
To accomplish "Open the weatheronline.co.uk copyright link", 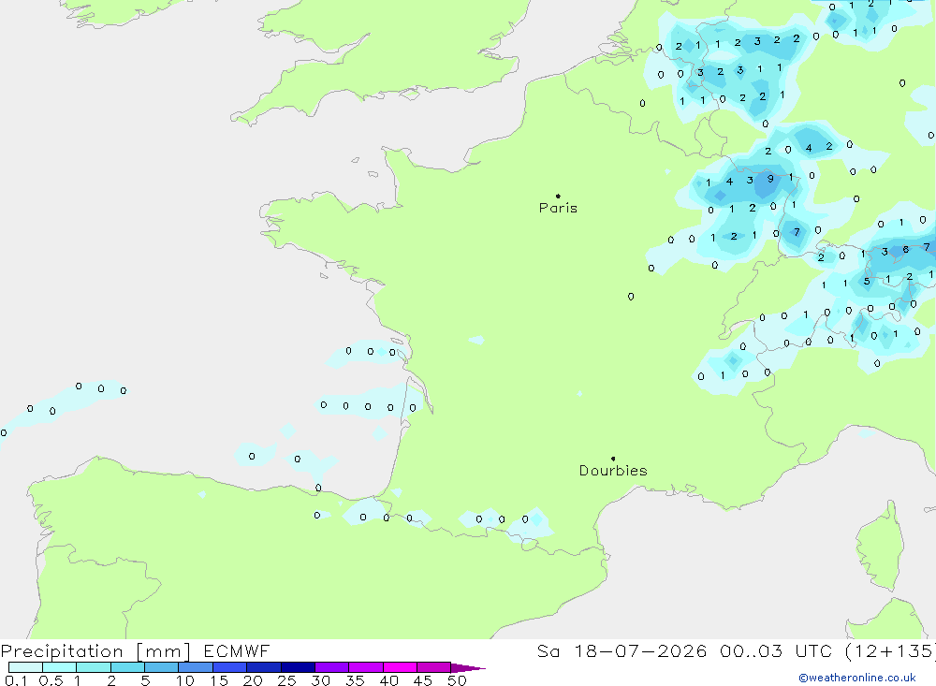I will pos(857,678).
